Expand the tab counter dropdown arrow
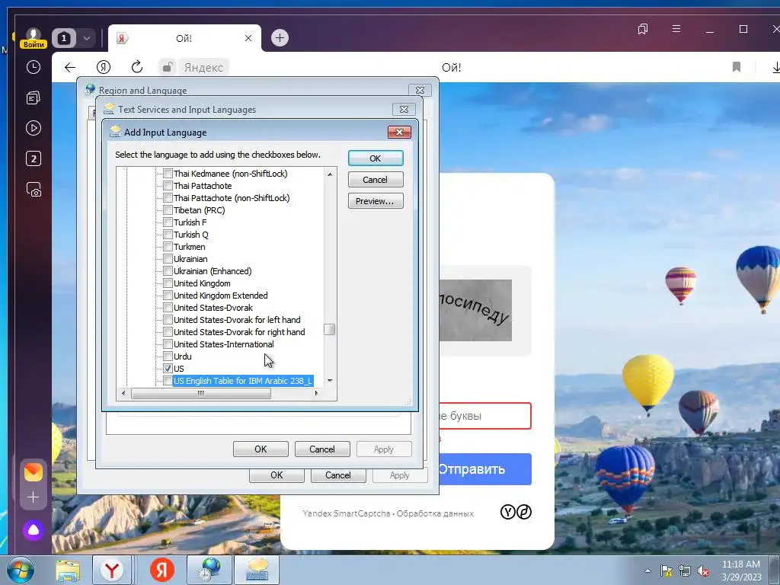This screenshot has height=585, width=780. point(87,38)
